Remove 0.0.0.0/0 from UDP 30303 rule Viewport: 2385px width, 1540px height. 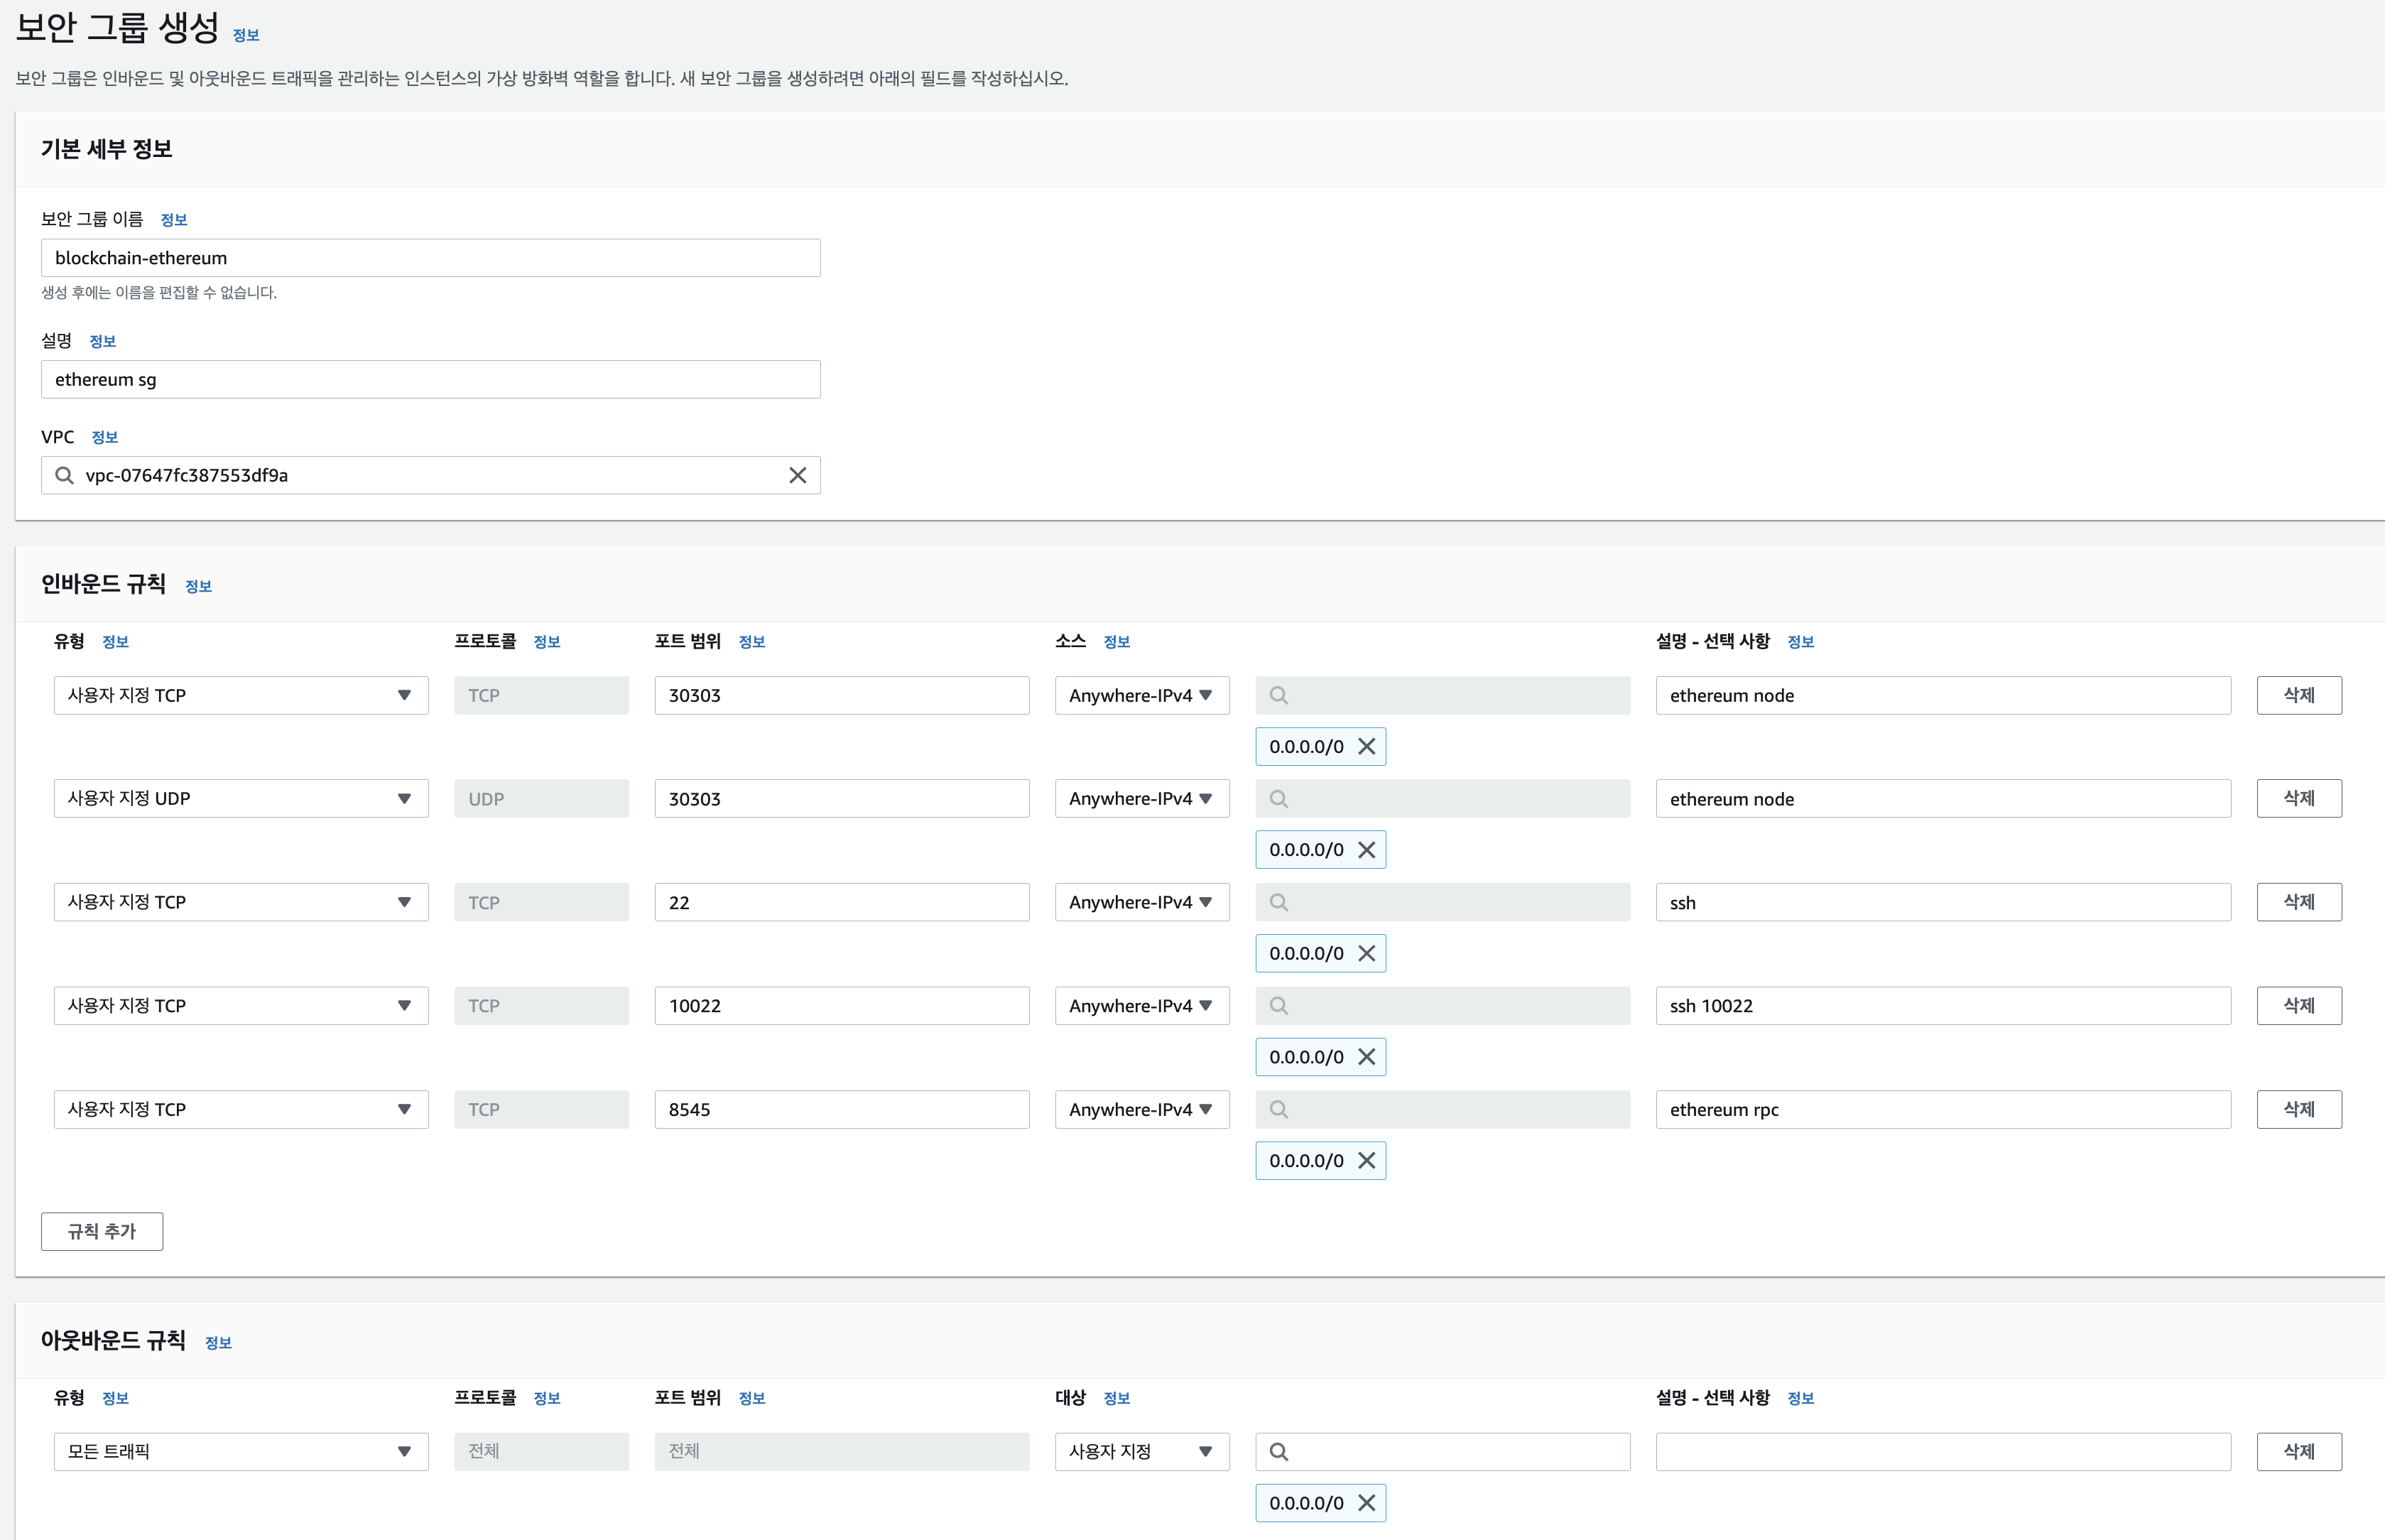click(1367, 850)
